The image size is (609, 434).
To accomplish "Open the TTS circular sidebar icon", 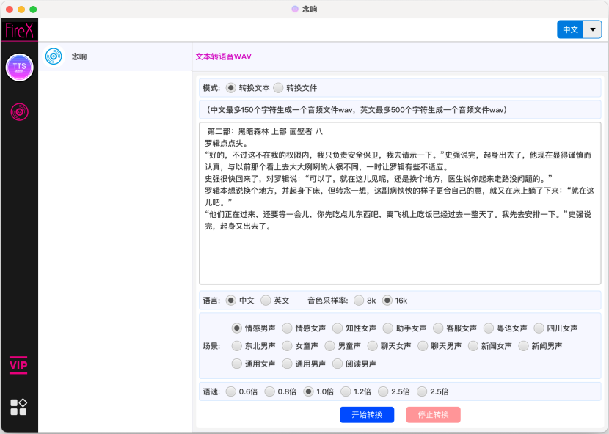I will pyautogui.click(x=19, y=67).
